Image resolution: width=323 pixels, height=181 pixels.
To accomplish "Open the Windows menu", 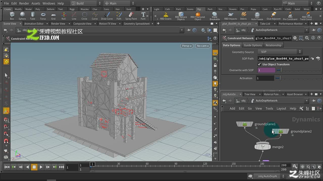I will tap(49, 3).
